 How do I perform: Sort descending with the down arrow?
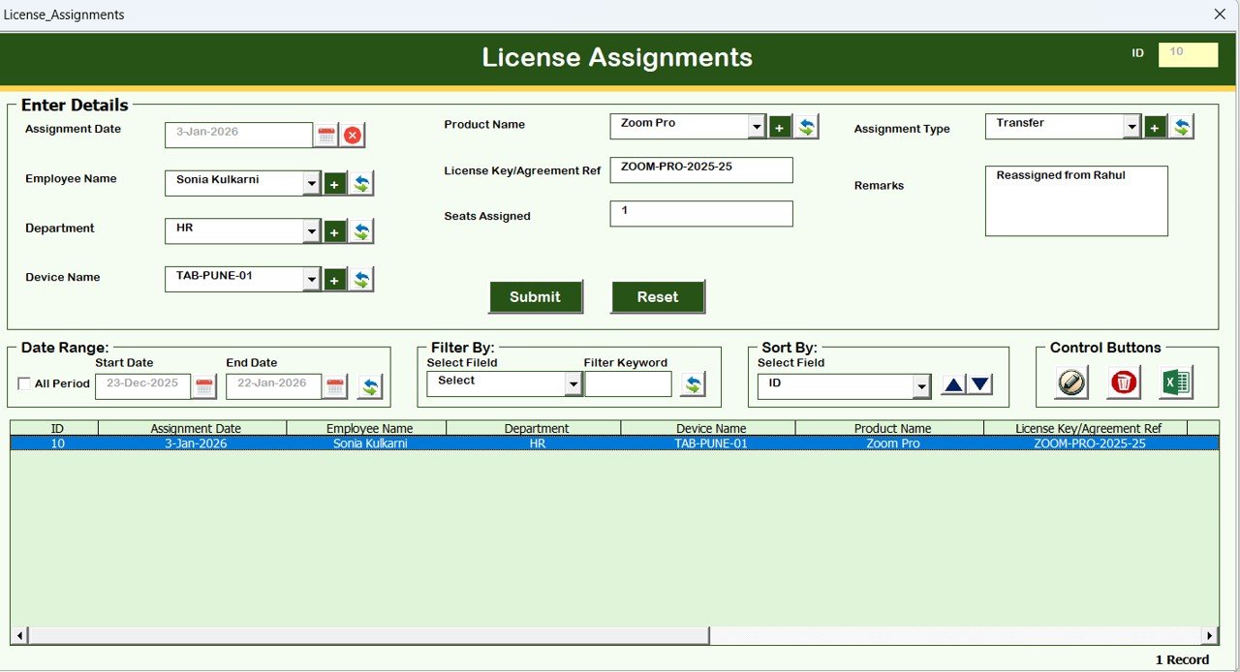point(980,385)
